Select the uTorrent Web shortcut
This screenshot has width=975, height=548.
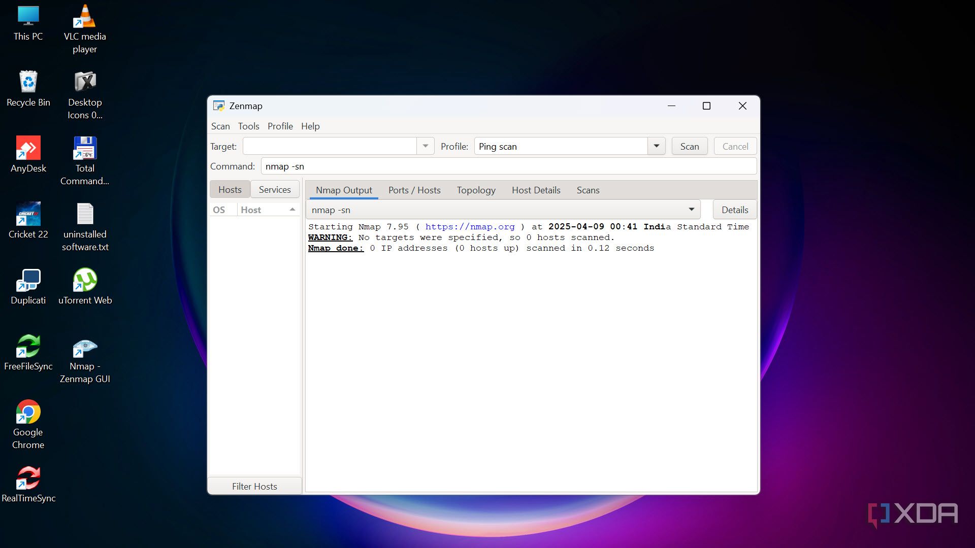point(85,287)
